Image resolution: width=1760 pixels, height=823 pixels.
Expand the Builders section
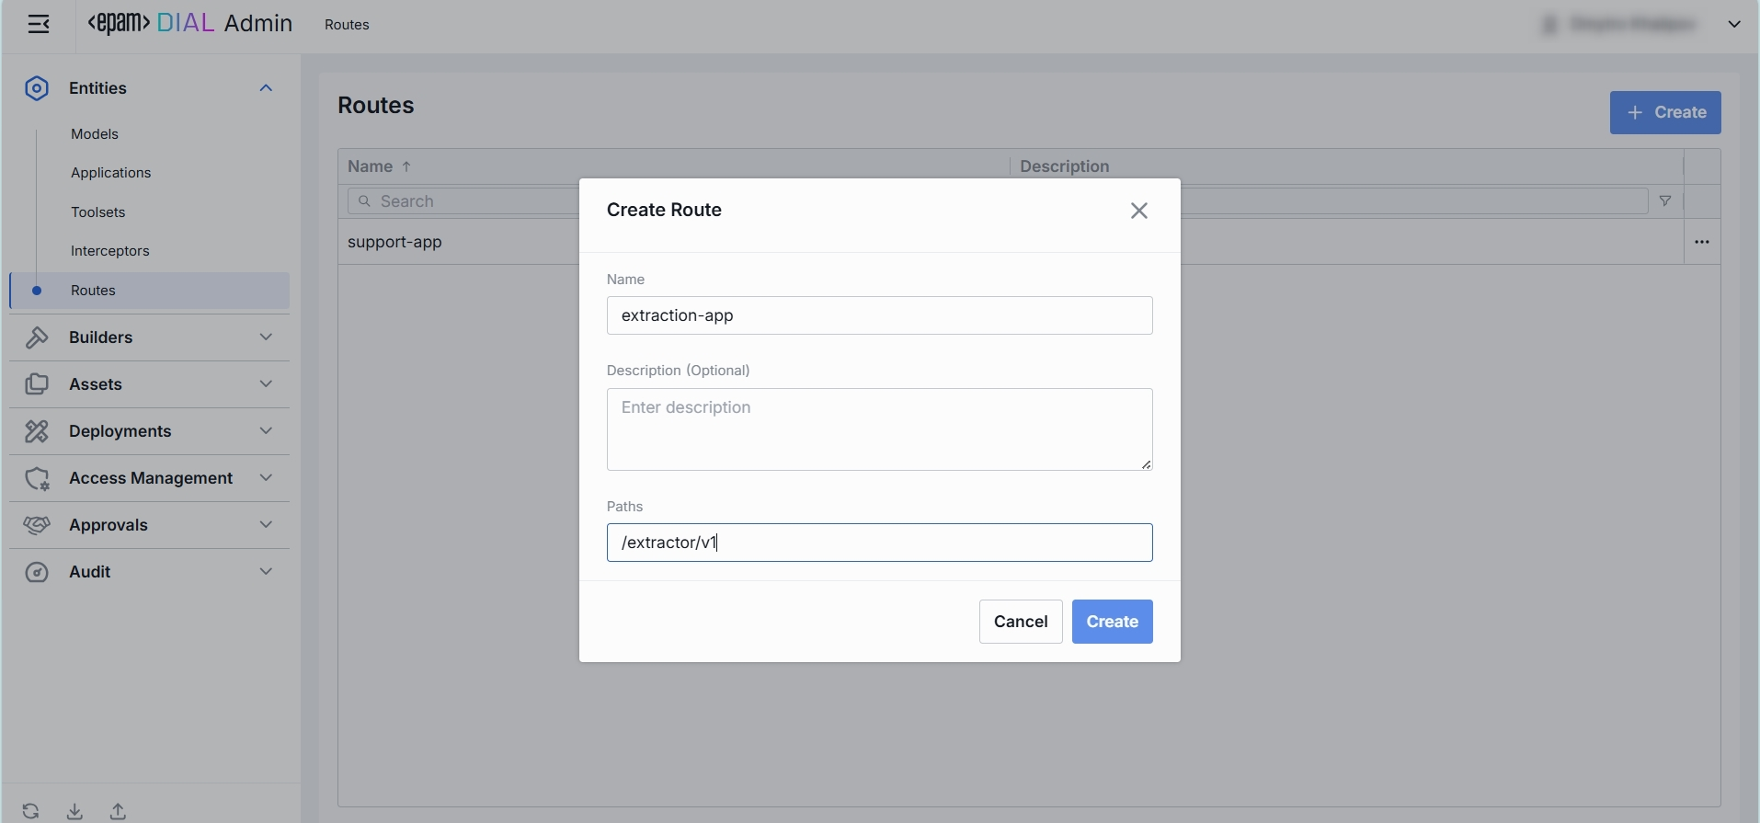[266, 337]
